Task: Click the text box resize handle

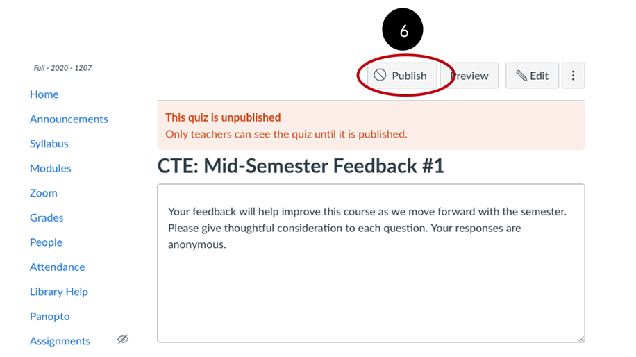Action: pyautogui.click(x=580, y=338)
